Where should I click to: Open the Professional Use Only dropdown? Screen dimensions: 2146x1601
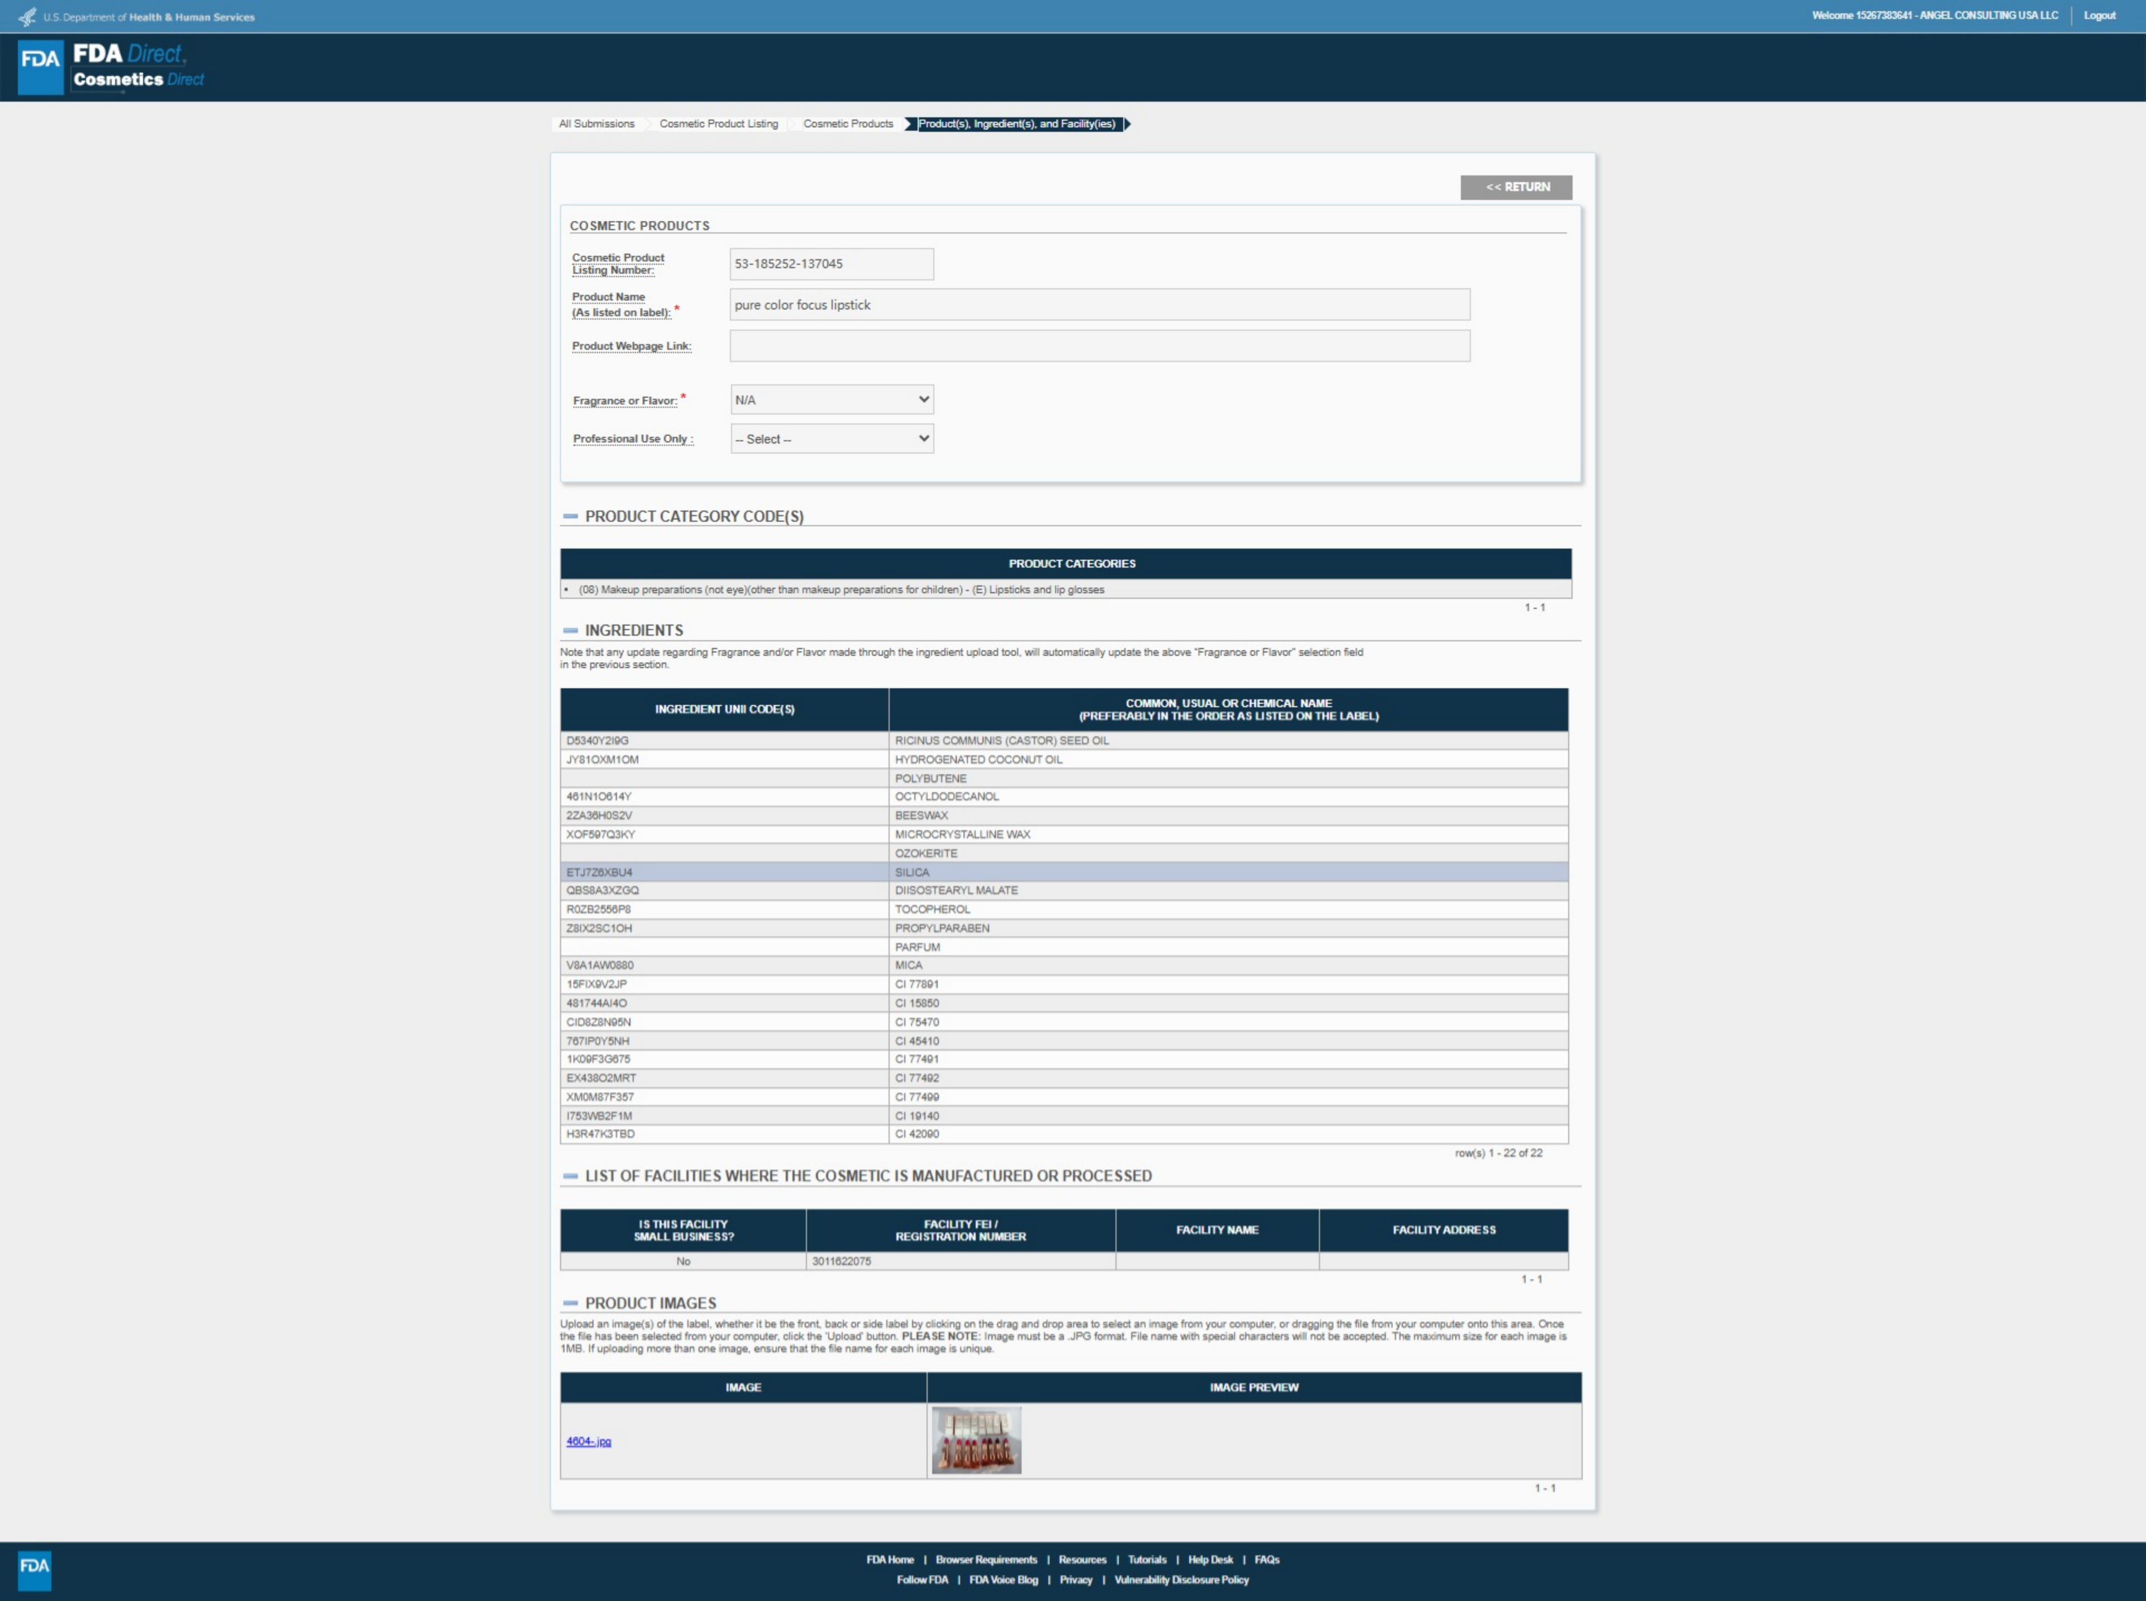[x=832, y=439]
